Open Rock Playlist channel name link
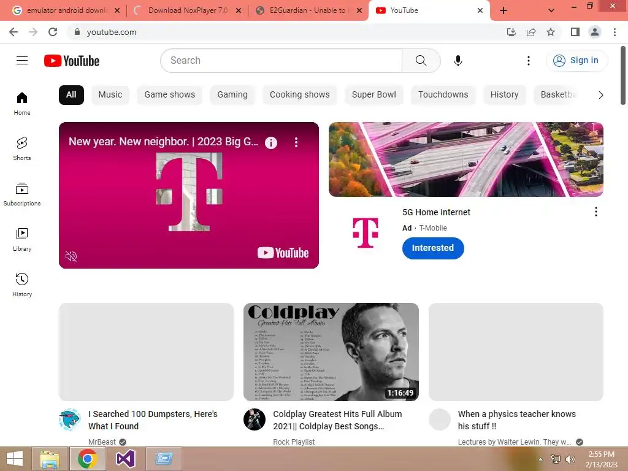This screenshot has width=628, height=471. [x=294, y=442]
